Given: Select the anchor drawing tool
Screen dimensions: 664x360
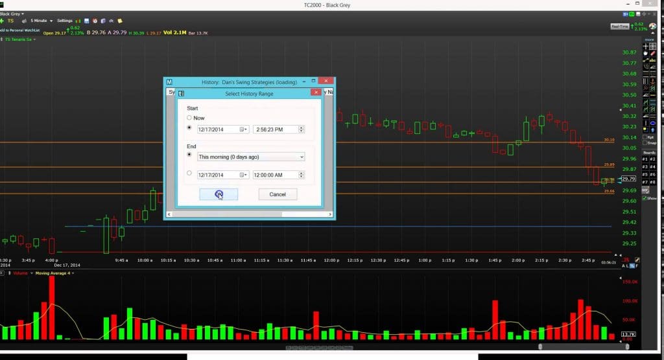Looking at the screenshot, I should point(652,81).
